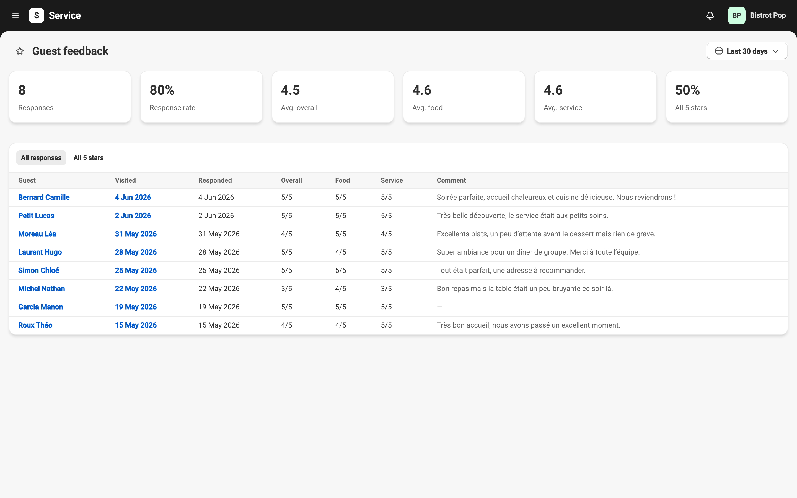Open guest Bernard Camille
The image size is (797, 498).
click(x=44, y=197)
